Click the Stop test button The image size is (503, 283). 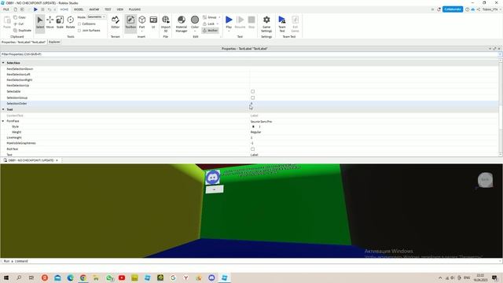[251, 22]
